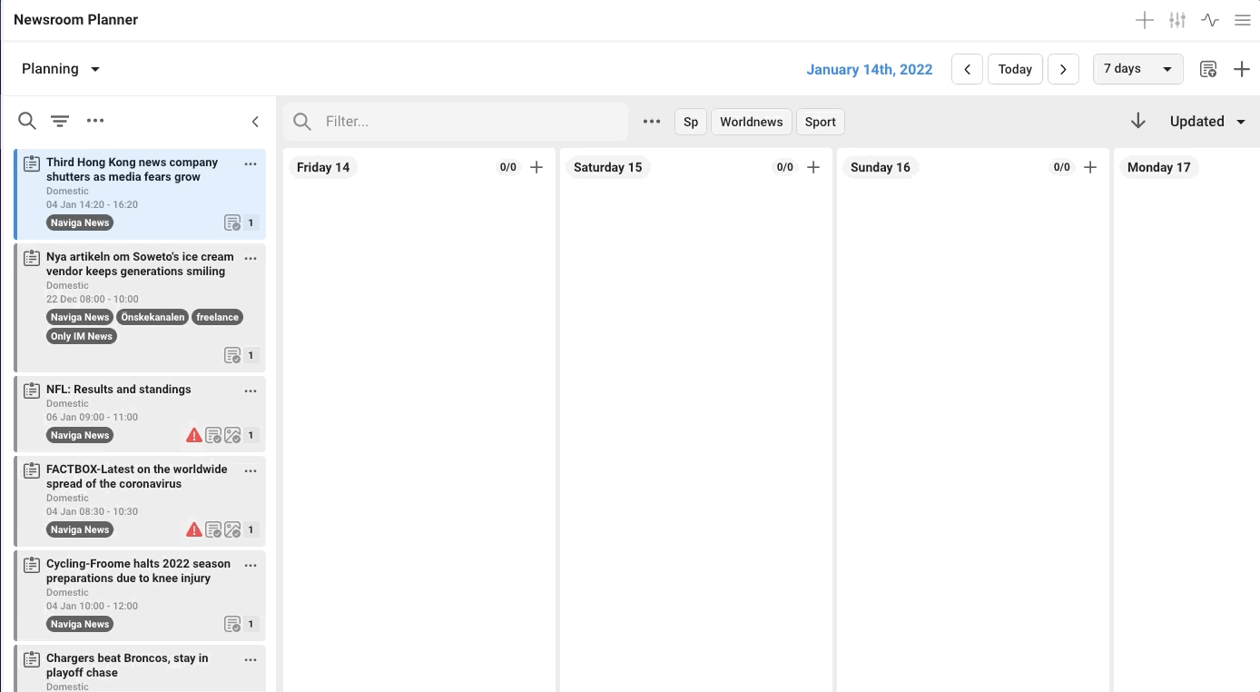Collapse sidebar with left chevron icon

point(255,122)
